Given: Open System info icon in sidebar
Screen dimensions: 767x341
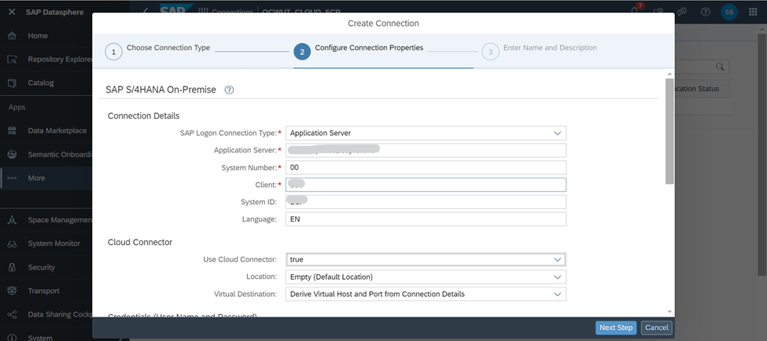Looking at the screenshot, I should tap(13, 337).
